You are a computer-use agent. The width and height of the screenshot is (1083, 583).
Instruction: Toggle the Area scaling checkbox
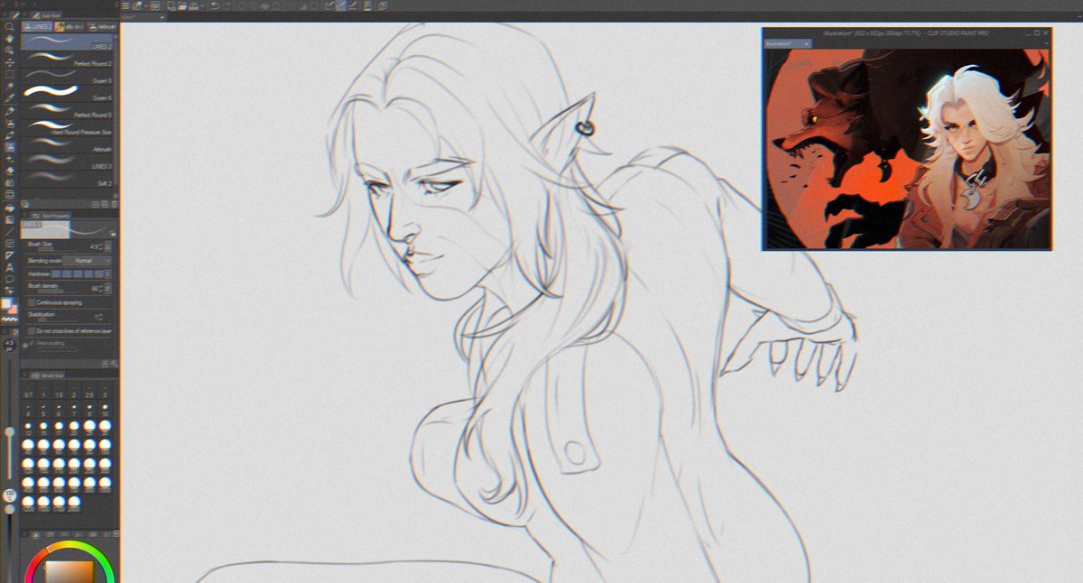tap(32, 345)
